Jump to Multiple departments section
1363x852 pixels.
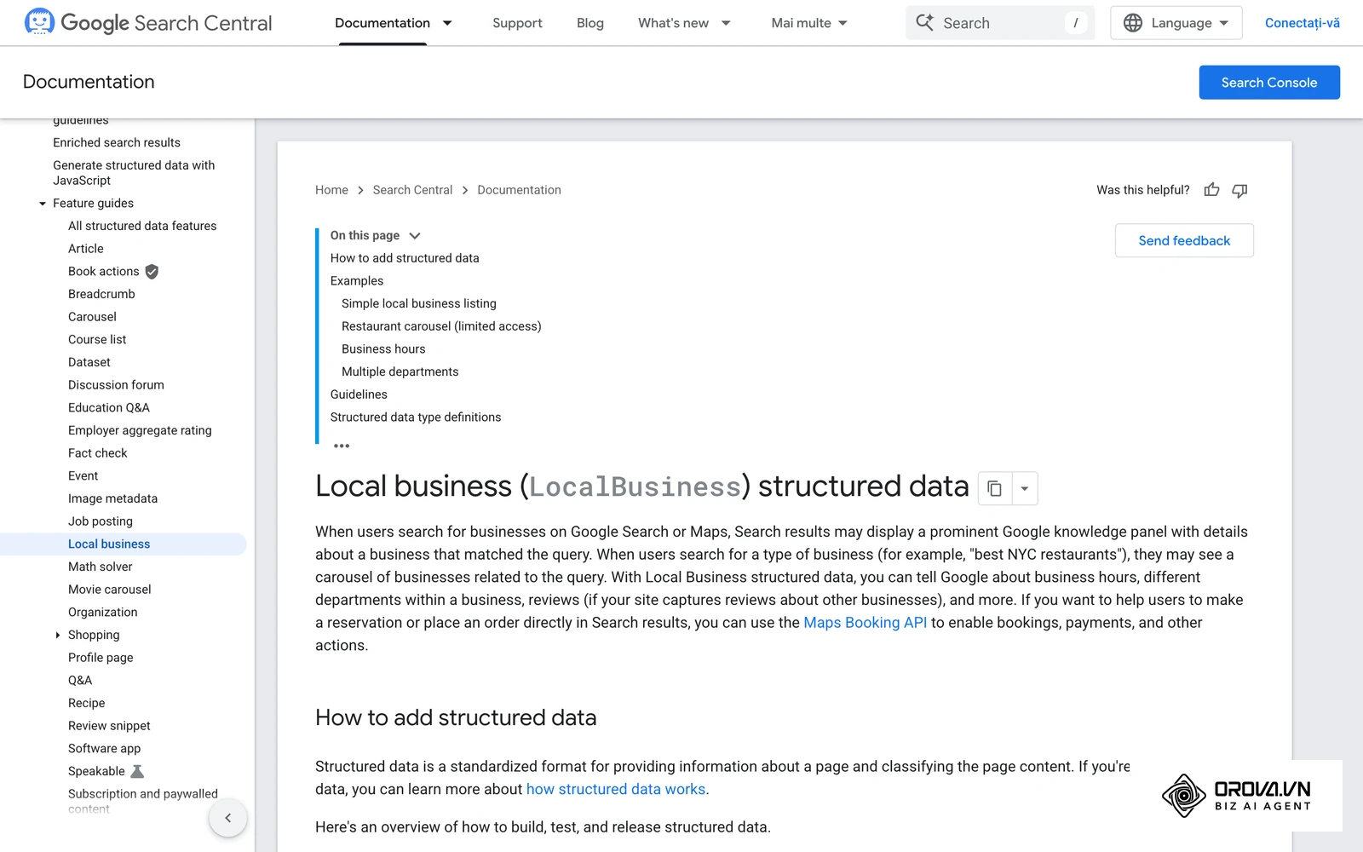pyautogui.click(x=400, y=371)
